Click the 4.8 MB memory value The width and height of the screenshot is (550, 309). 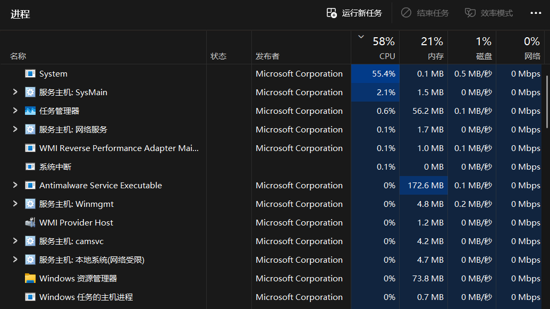point(430,204)
